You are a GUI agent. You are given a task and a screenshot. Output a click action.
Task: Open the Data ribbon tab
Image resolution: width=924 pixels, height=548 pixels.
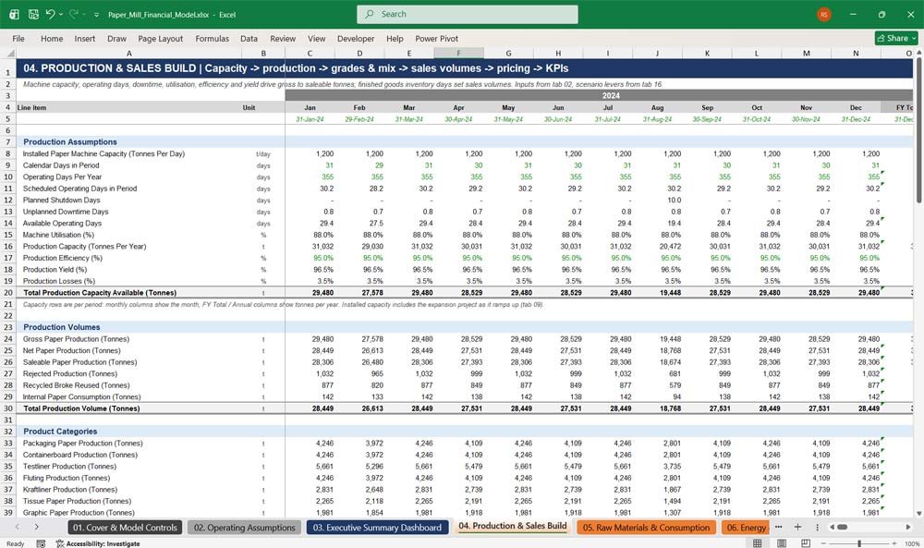(x=249, y=38)
